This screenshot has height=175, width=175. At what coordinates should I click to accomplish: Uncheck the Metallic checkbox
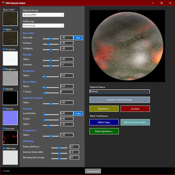4,89
